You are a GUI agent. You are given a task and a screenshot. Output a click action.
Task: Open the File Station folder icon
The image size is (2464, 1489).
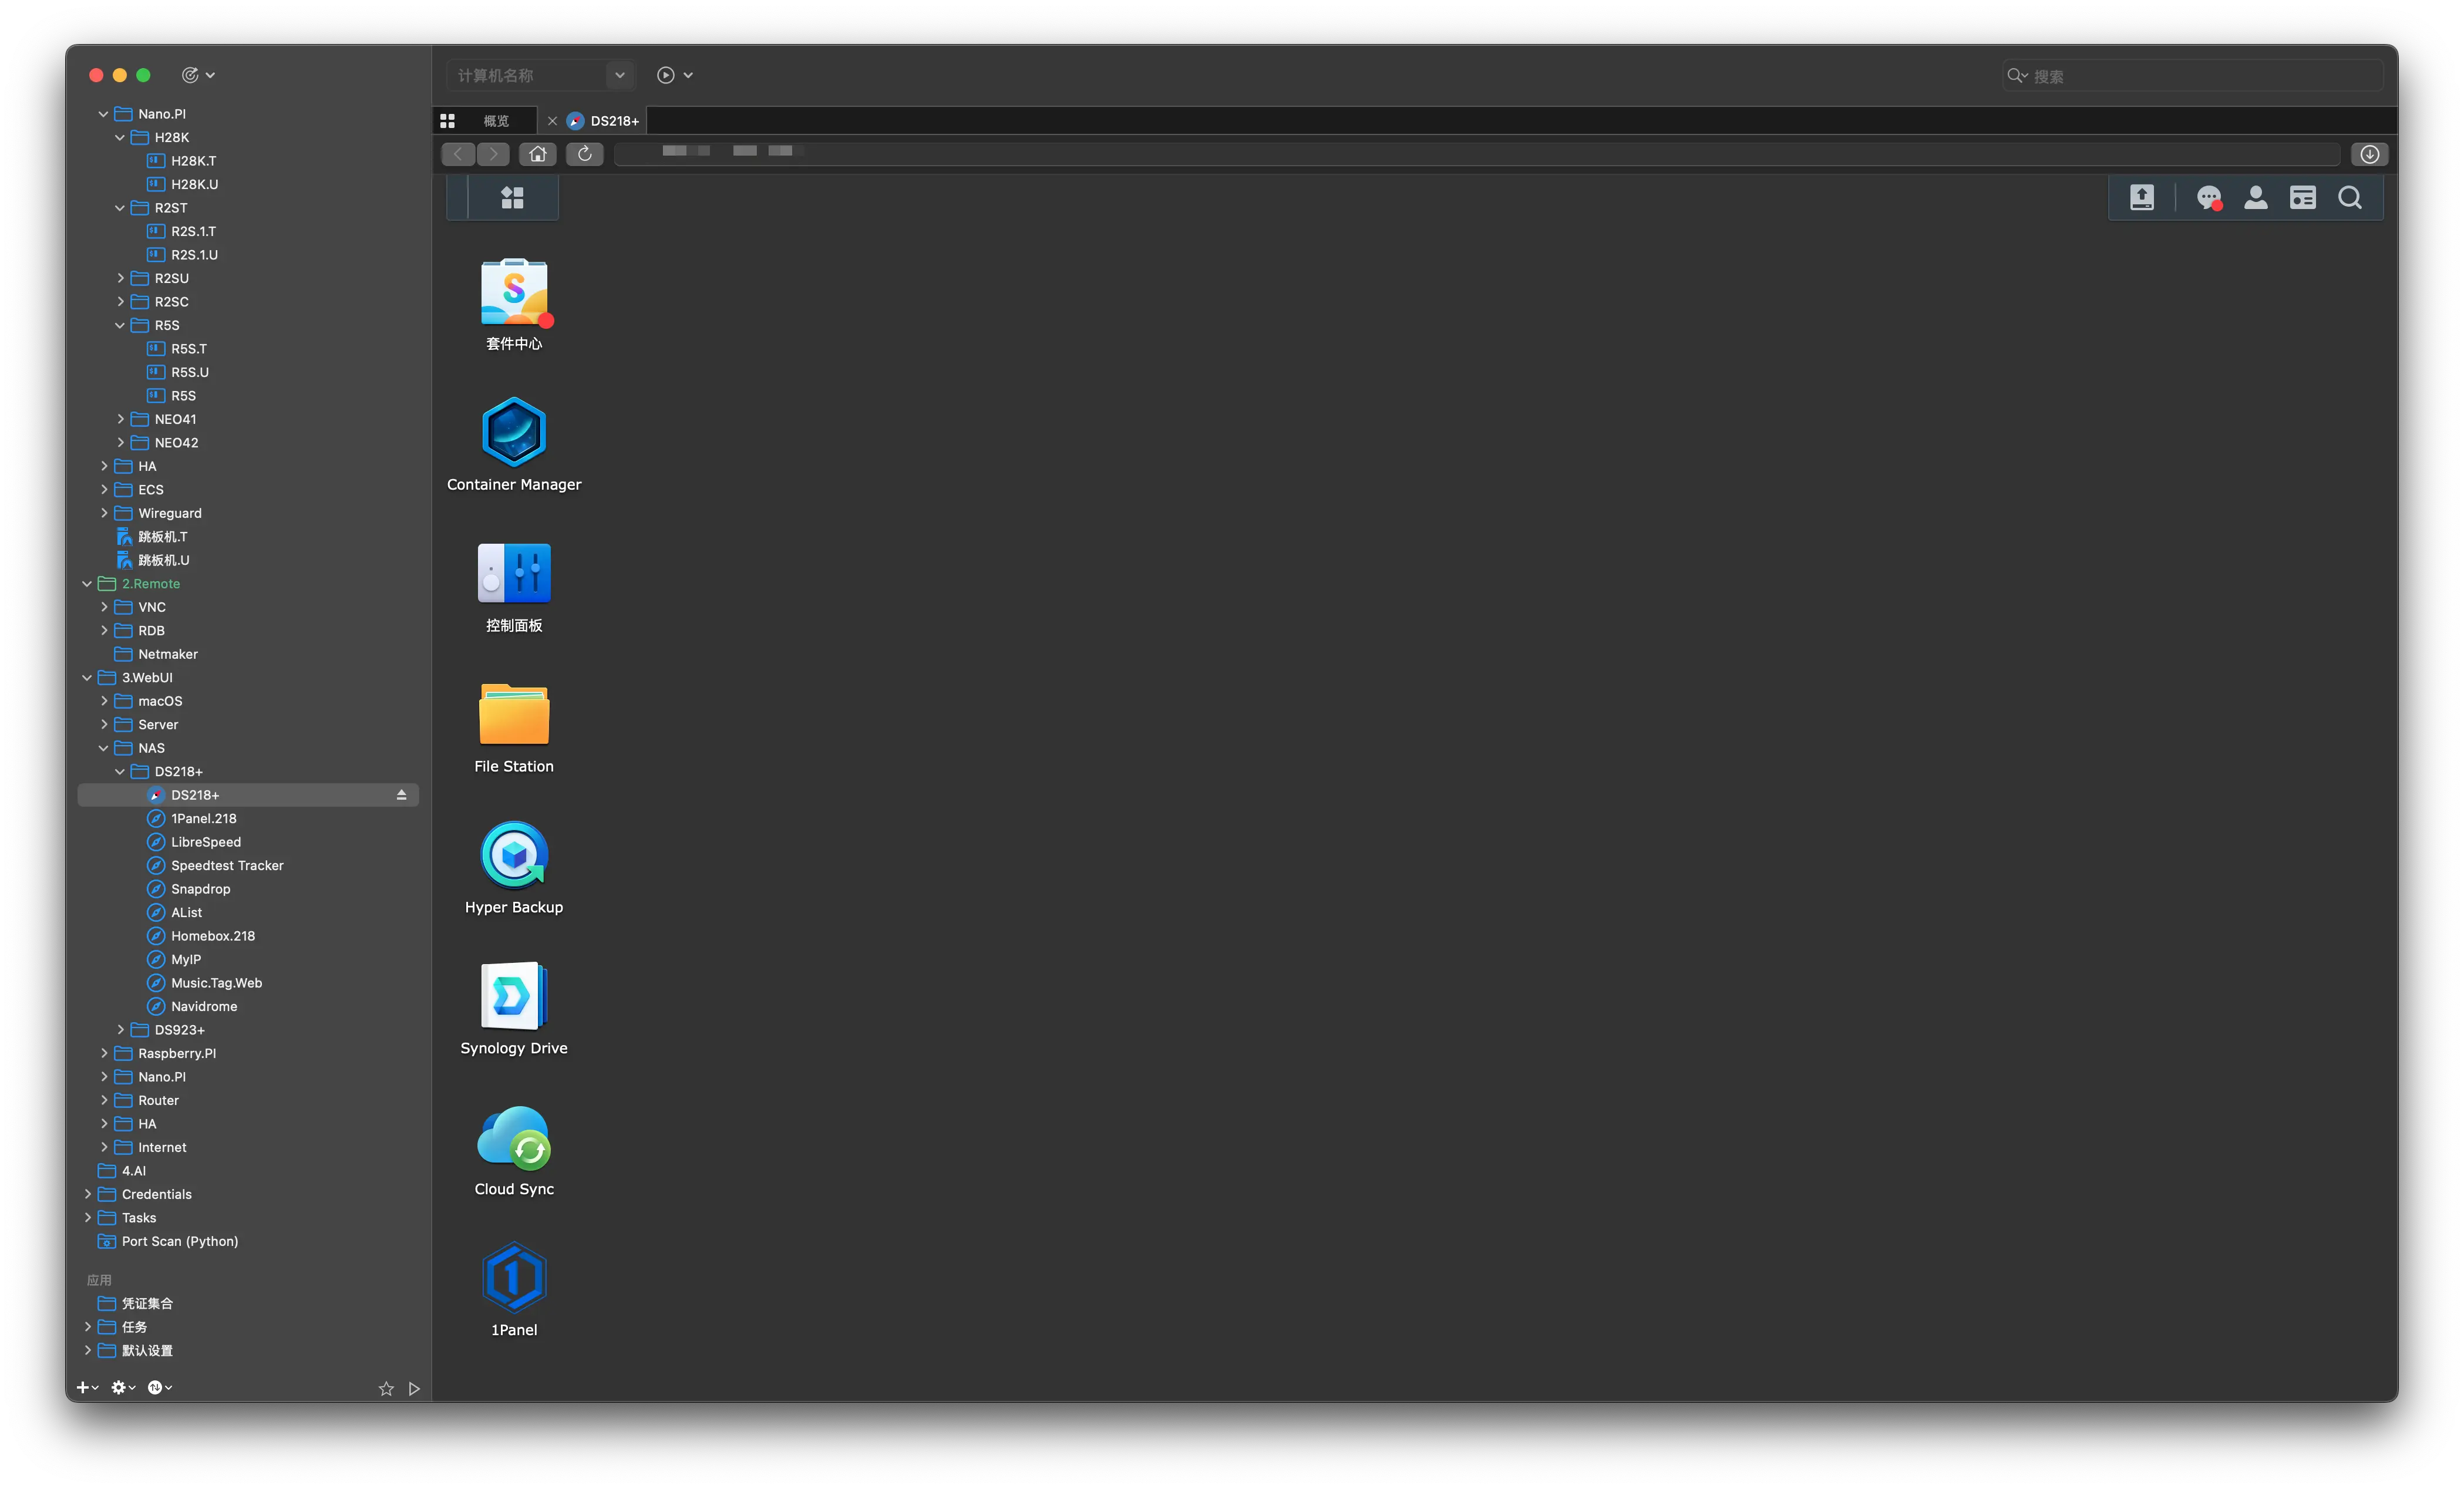tap(513, 715)
